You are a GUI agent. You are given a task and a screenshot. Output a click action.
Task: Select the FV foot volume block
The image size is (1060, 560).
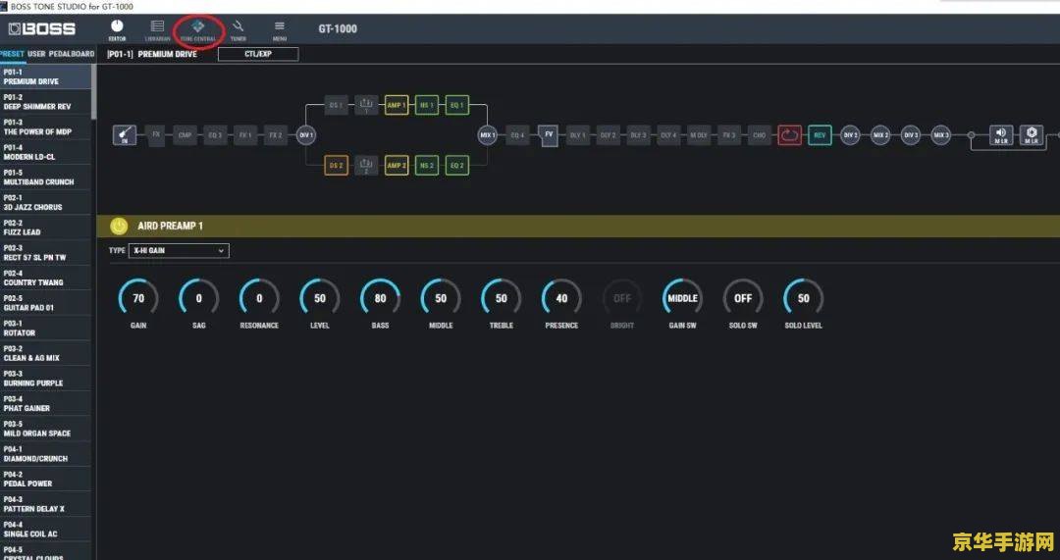[x=549, y=135]
